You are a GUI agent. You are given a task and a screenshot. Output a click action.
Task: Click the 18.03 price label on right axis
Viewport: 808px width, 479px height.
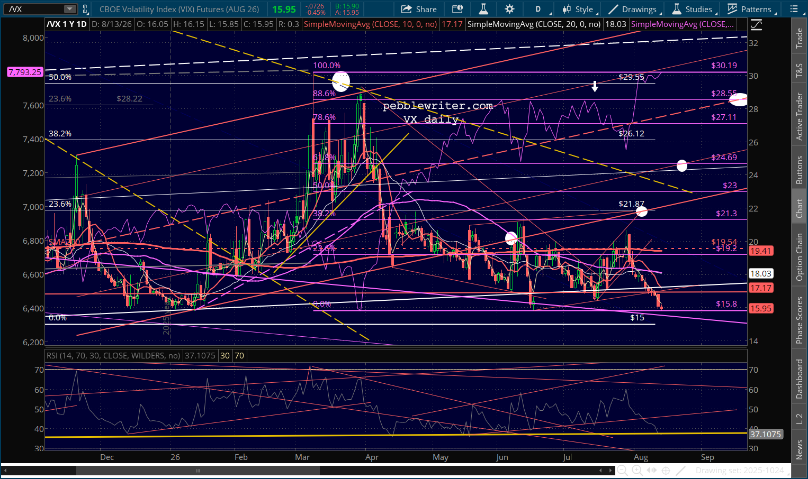(761, 273)
